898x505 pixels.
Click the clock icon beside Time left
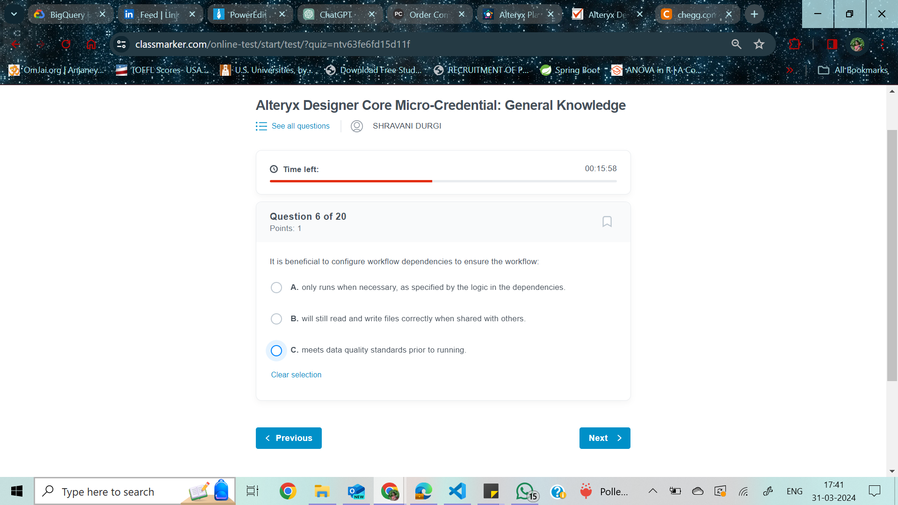[x=273, y=169]
